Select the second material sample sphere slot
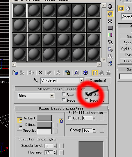Image resolution: width=132 pixels, height=157 pixels. click(34, 11)
